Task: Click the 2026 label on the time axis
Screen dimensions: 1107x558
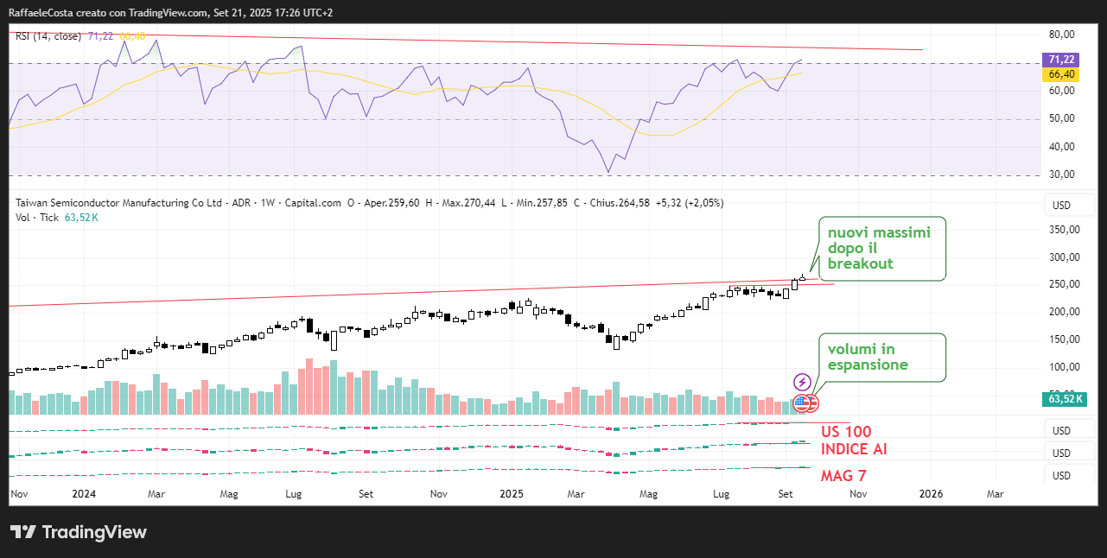Action: 930,494
